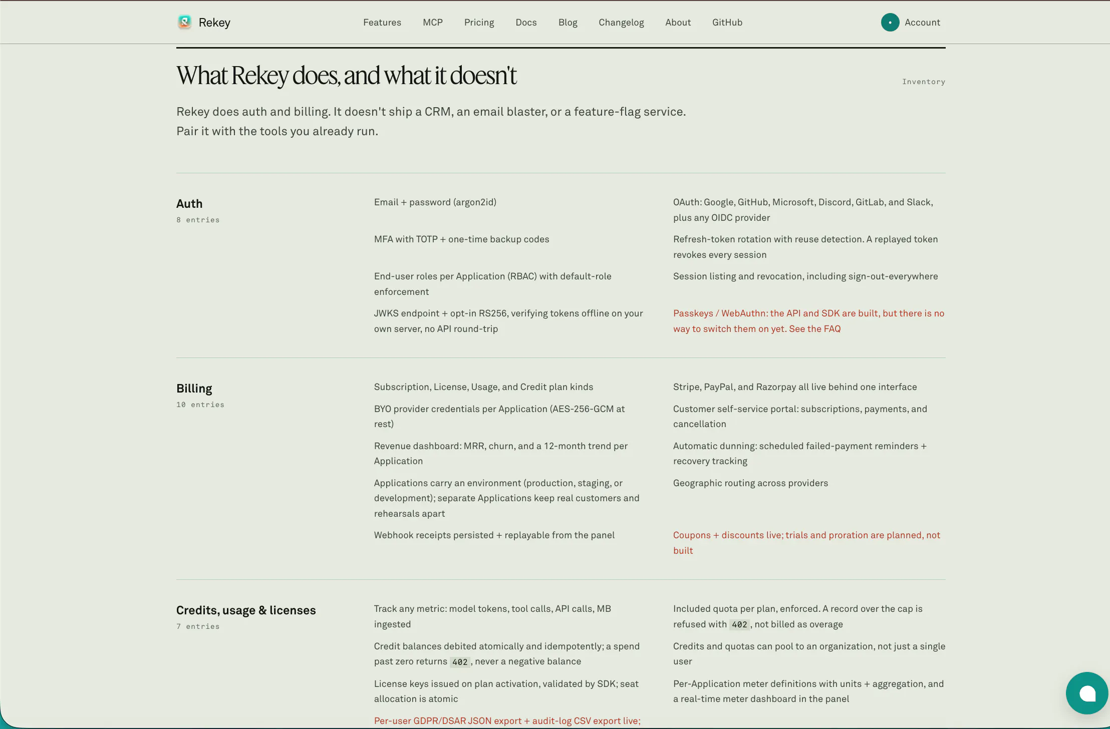Click the GDPR/DSAR JSON export note
The width and height of the screenshot is (1110, 729).
[x=507, y=721]
